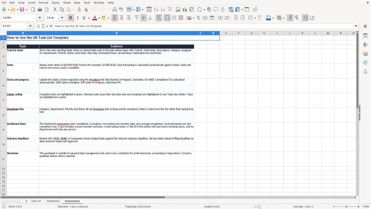Switch to the Task List sheet tab
This screenshot has width=371, height=209.
(36, 201)
